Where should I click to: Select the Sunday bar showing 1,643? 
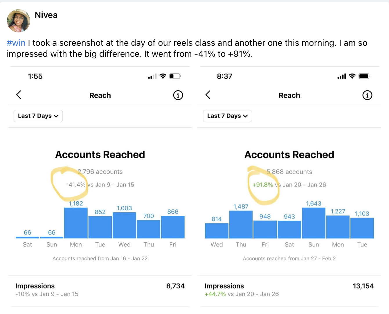coord(314,223)
